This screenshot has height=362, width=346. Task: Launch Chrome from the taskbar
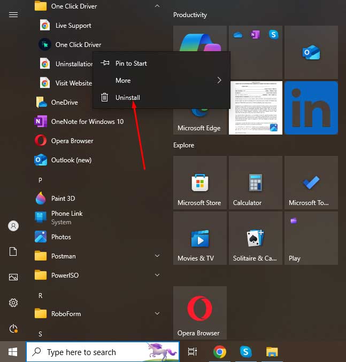[x=219, y=352]
